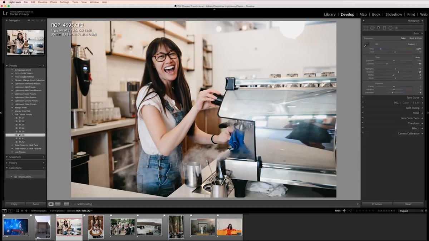
Task: Switch to the Slideshow module
Action: click(x=394, y=14)
